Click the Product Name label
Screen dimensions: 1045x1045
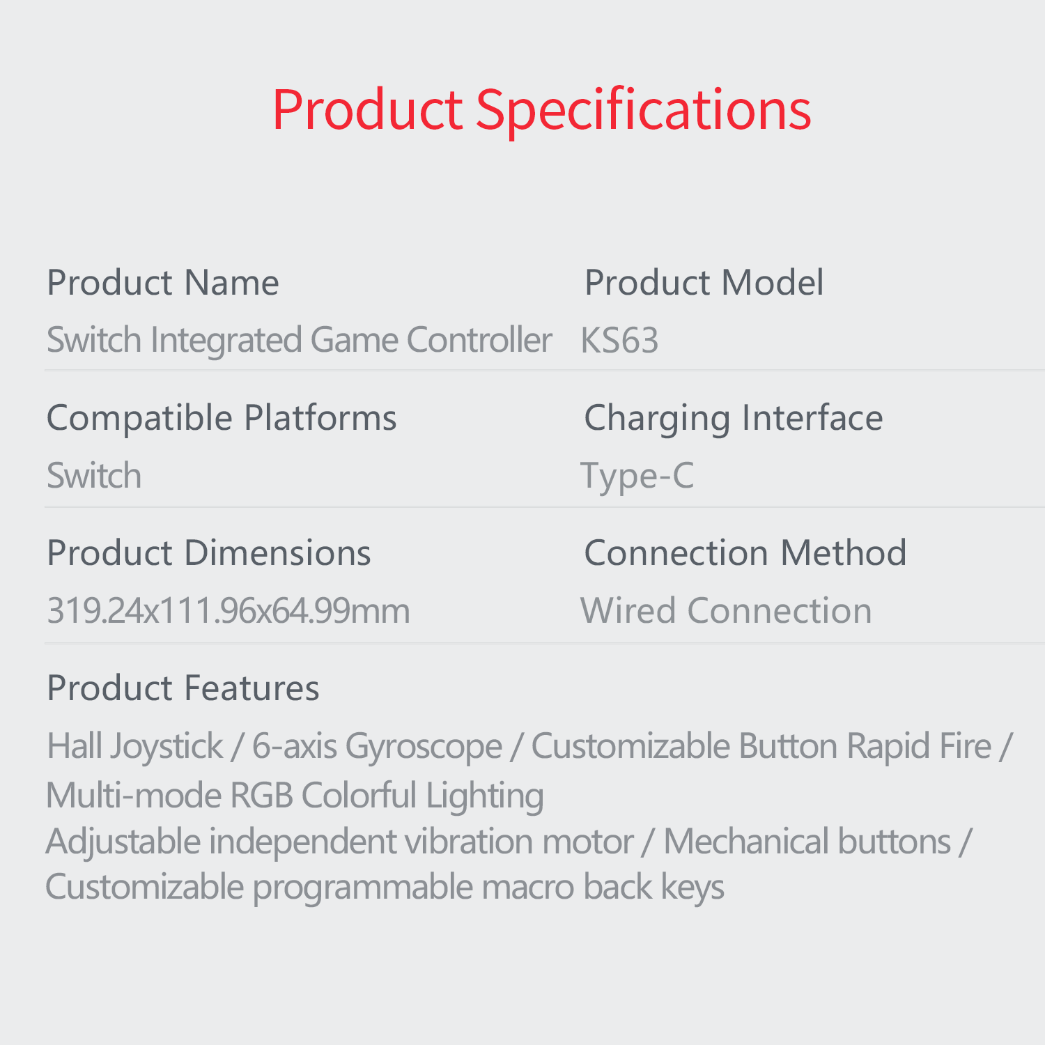click(x=163, y=283)
